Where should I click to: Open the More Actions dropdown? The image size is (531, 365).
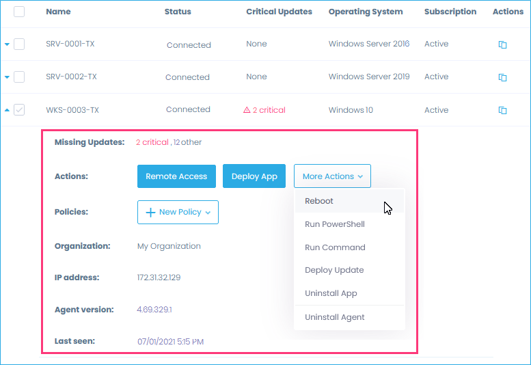click(x=332, y=176)
